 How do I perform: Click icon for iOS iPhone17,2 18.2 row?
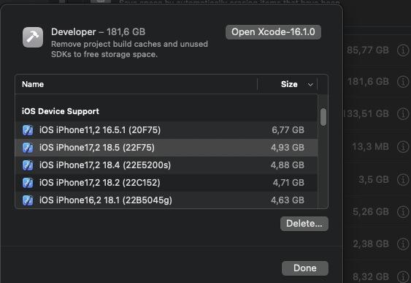pos(28,183)
